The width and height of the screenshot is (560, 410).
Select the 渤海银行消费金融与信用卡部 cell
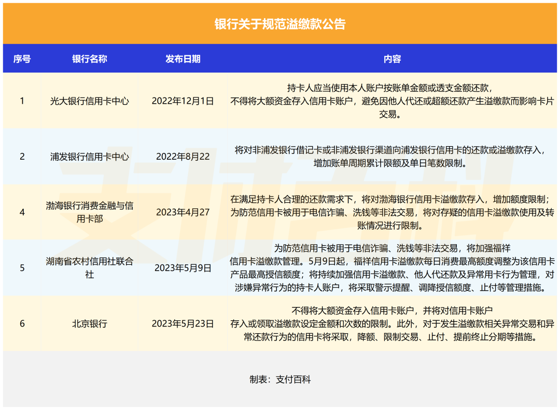click(x=90, y=212)
